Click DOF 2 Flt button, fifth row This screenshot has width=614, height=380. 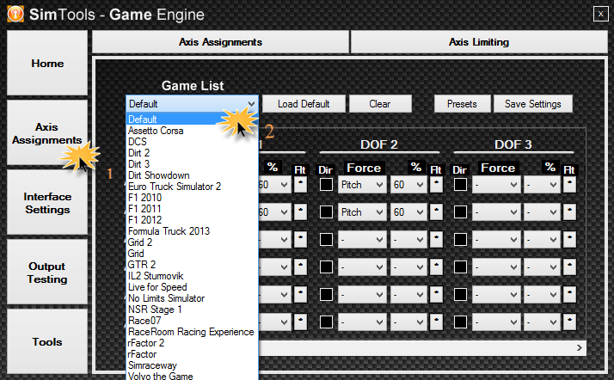[436, 295]
